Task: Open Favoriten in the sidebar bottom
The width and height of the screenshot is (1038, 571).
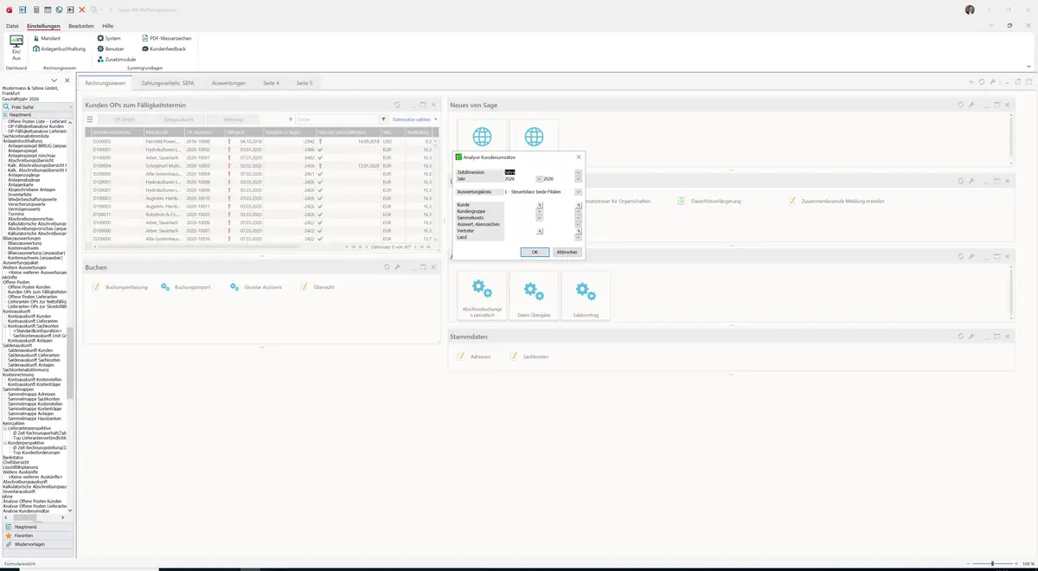Action: 36,536
